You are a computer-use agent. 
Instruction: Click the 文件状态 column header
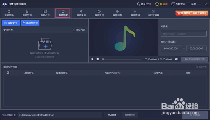pyautogui.click(x=158, y=73)
